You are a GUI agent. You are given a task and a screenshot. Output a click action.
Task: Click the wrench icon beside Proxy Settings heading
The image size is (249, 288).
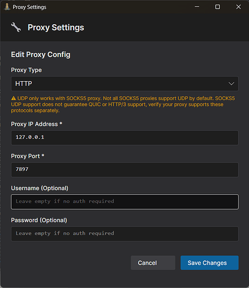[16, 27]
